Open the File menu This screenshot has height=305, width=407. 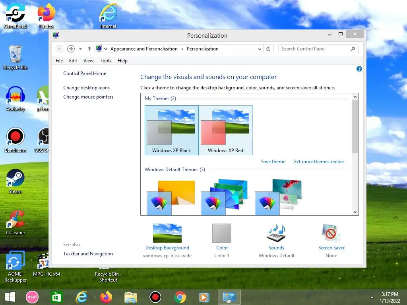tap(59, 61)
